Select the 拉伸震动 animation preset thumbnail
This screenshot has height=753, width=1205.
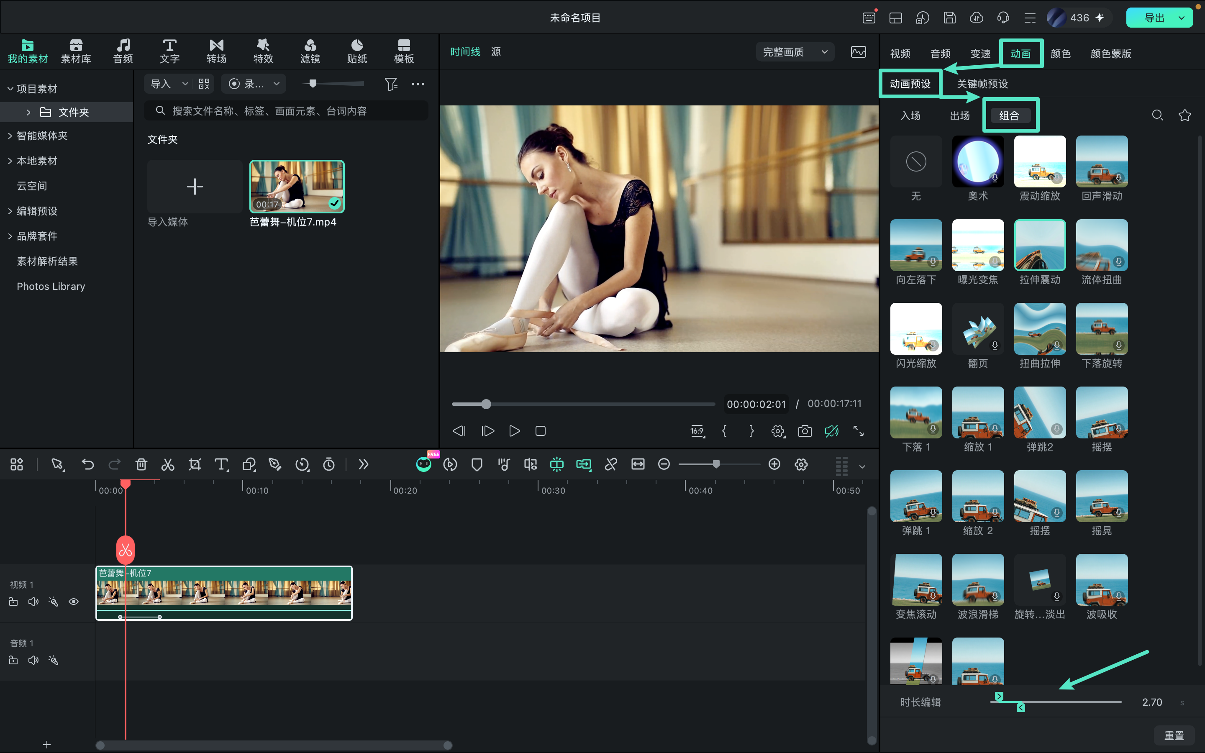click(1040, 245)
